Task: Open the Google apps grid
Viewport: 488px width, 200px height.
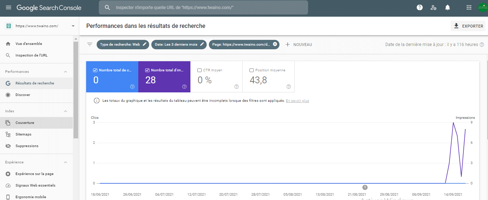Action: point(469,8)
